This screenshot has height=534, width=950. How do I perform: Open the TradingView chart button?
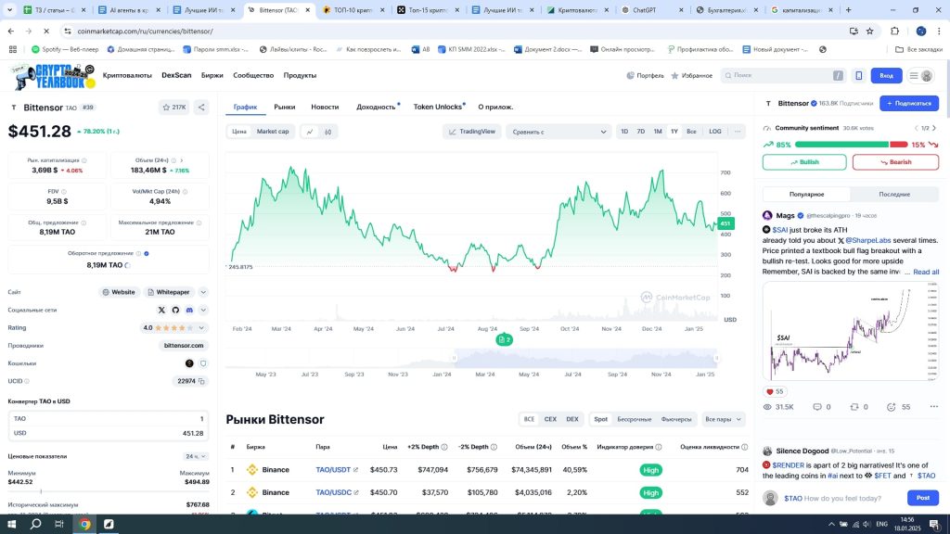coord(472,132)
